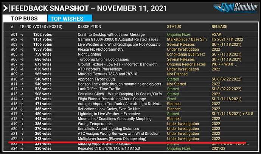Open the TOP WISHES tab
This screenshot has height=154, width=261.
coord(70,18)
